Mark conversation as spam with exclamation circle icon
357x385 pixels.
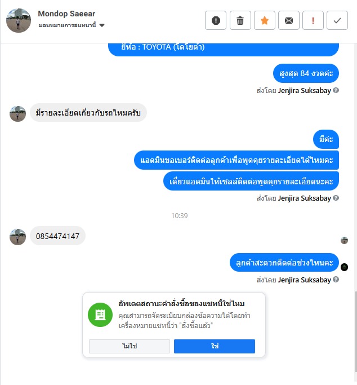(x=216, y=20)
